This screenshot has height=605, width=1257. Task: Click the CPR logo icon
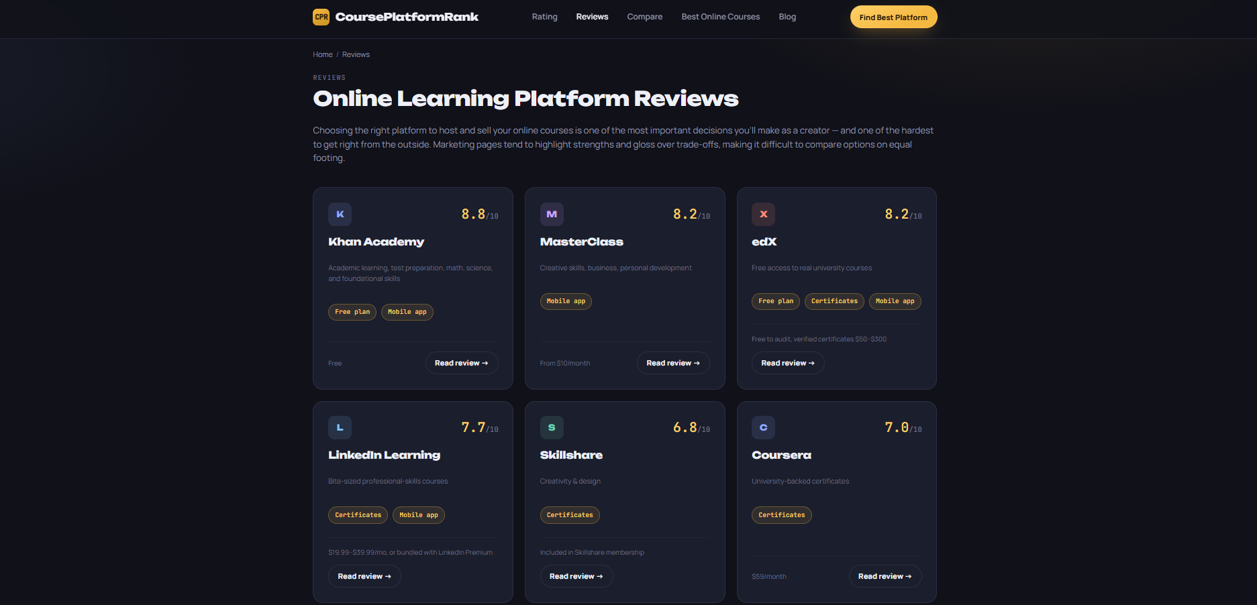[321, 17]
